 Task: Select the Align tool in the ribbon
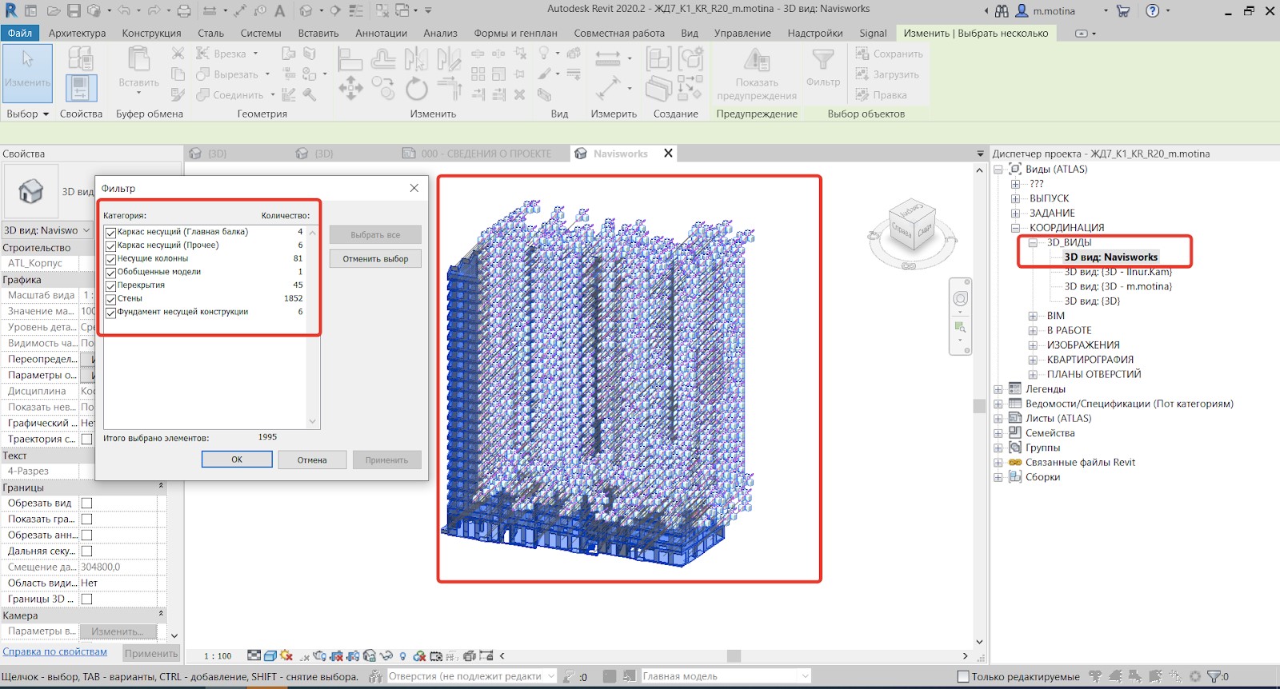pos(350,58)
